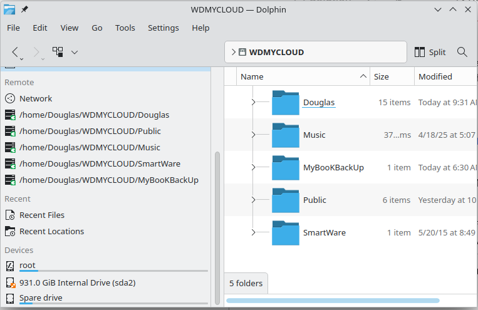Expand the MyBooKBackUp folder tree arrow
This screenshot has height=310, width=478.
pyautogui.click(x=253, y=167)
